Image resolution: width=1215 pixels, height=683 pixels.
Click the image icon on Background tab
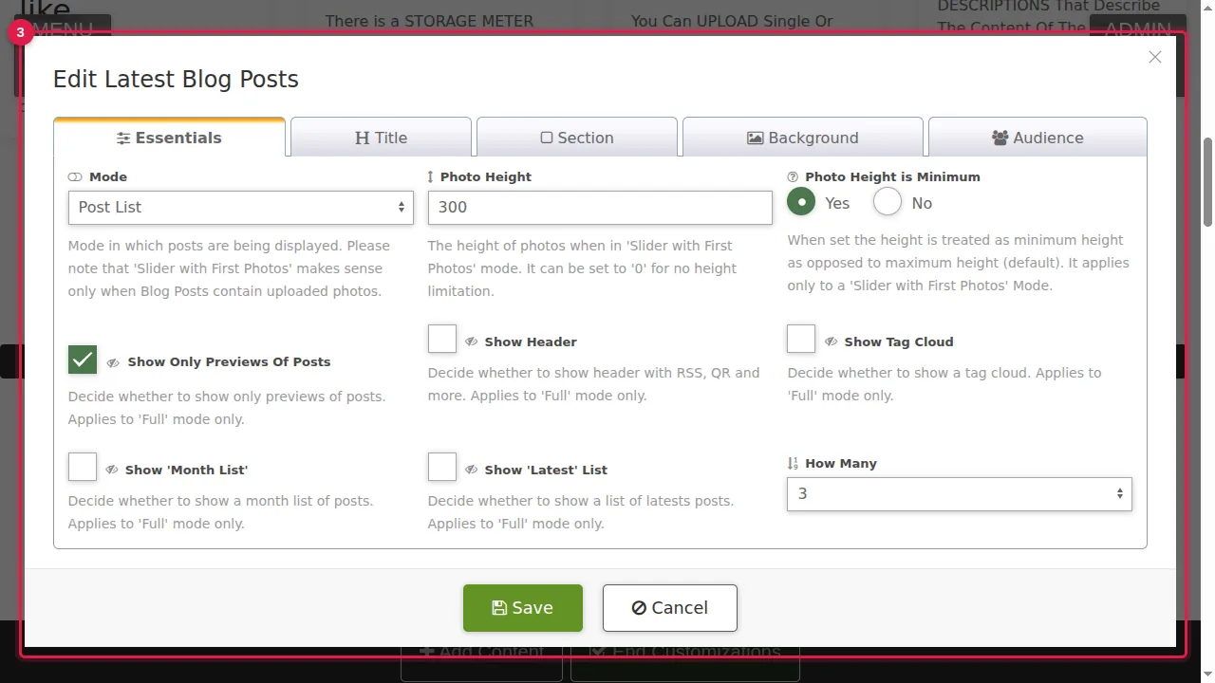point(756,138)
